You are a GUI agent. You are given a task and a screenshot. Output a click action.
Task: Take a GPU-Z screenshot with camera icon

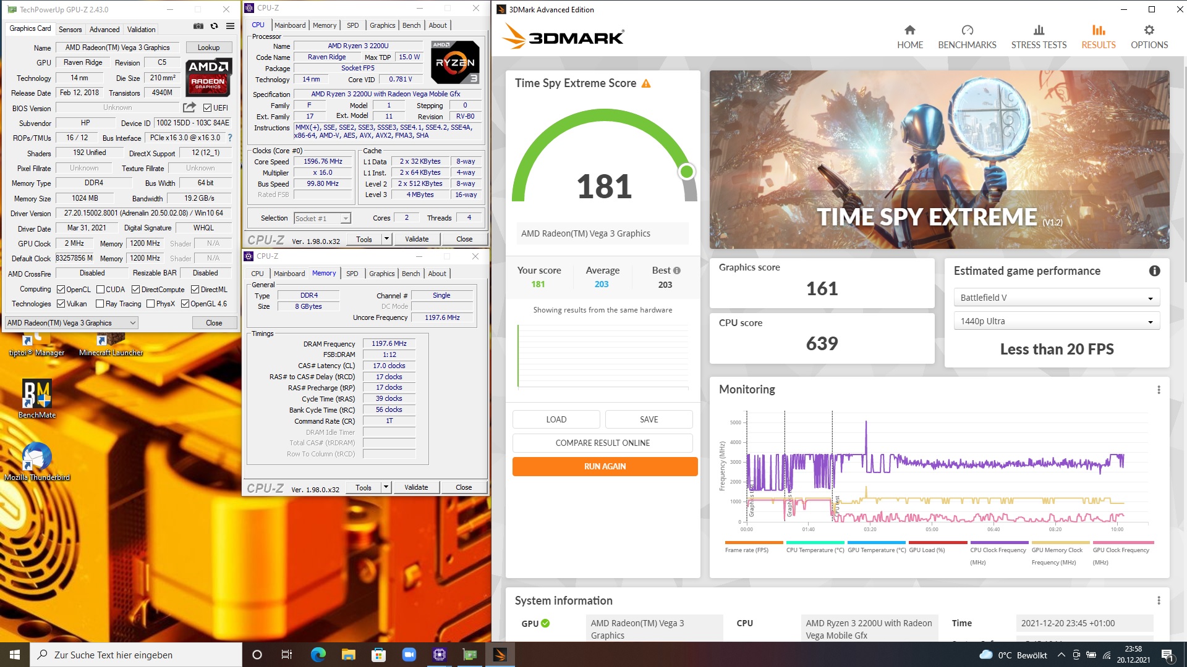tap(198, 26)
